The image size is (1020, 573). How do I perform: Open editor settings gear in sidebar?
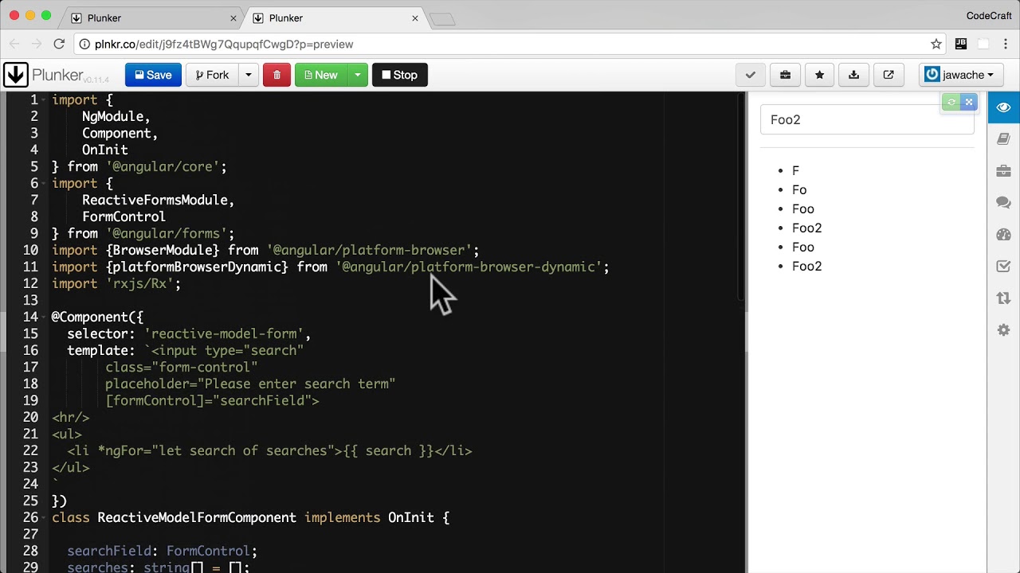tap(1003, 330)
